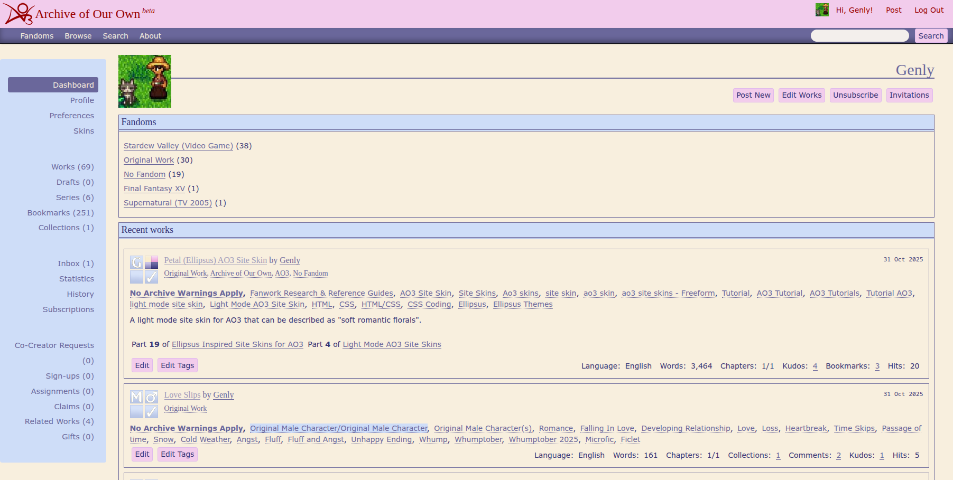Go to Preferences in sidebar
This screenshot has height=480, width=953.
(71, 116)
